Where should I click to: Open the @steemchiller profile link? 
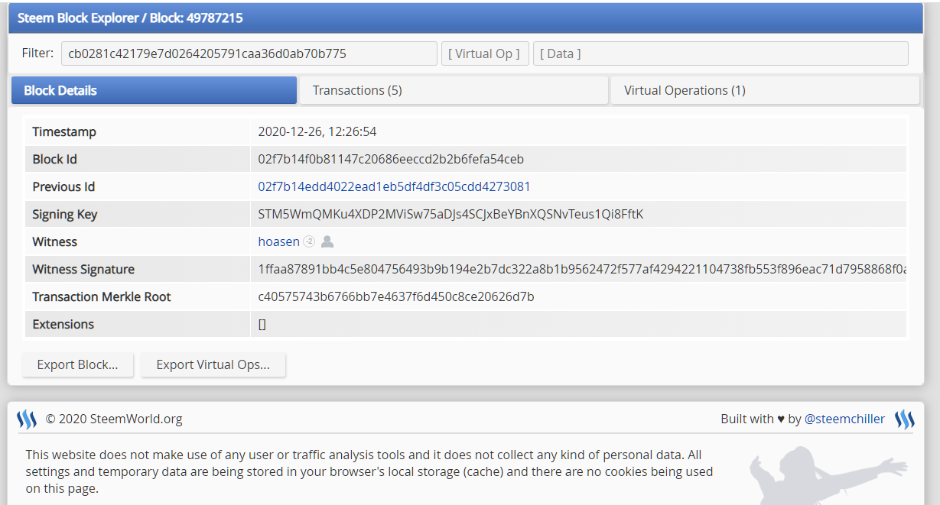(x=845, y=419)
